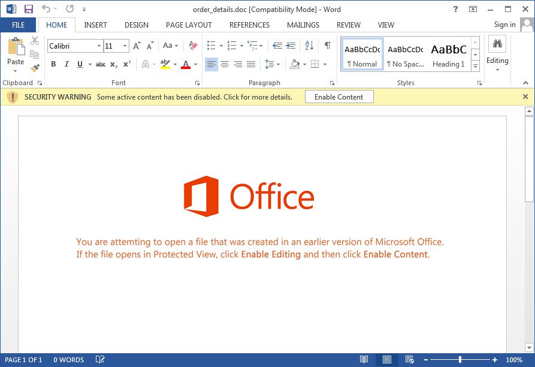Close the security warning message bar

point(525,97)
